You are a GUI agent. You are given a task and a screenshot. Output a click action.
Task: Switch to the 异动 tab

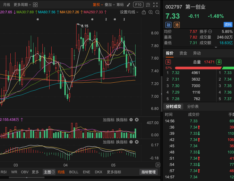click(197, 53)
